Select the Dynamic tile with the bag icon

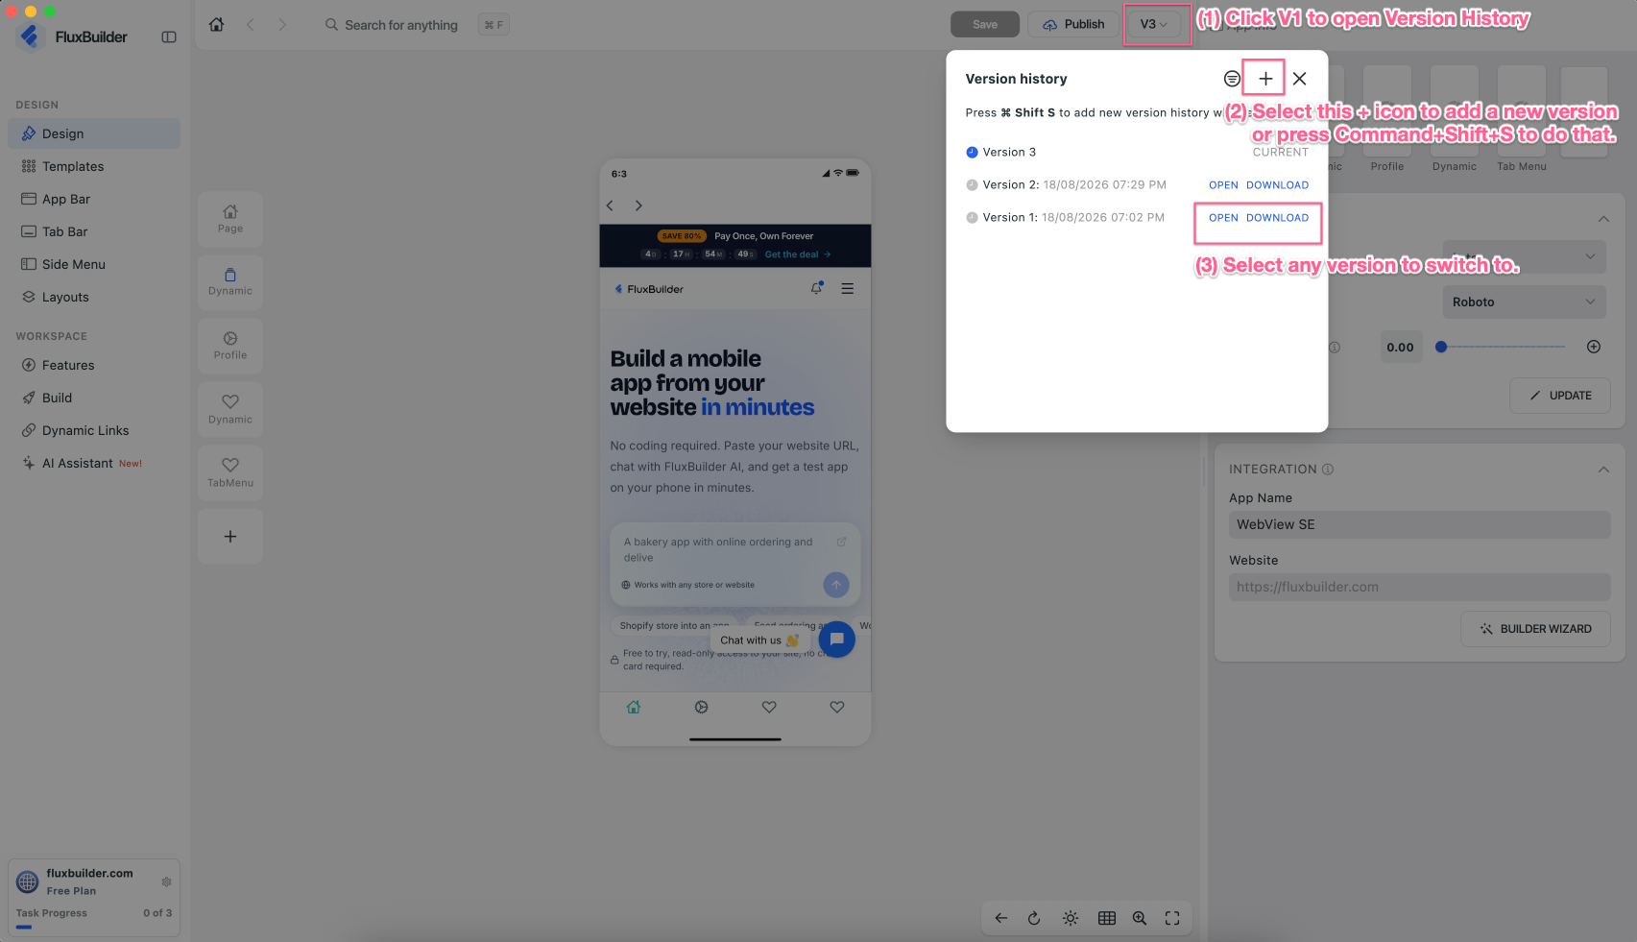tap(230, 282)
